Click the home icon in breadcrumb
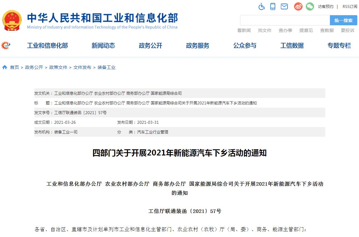Screen dimensions: 359x237 click(5, 67)
